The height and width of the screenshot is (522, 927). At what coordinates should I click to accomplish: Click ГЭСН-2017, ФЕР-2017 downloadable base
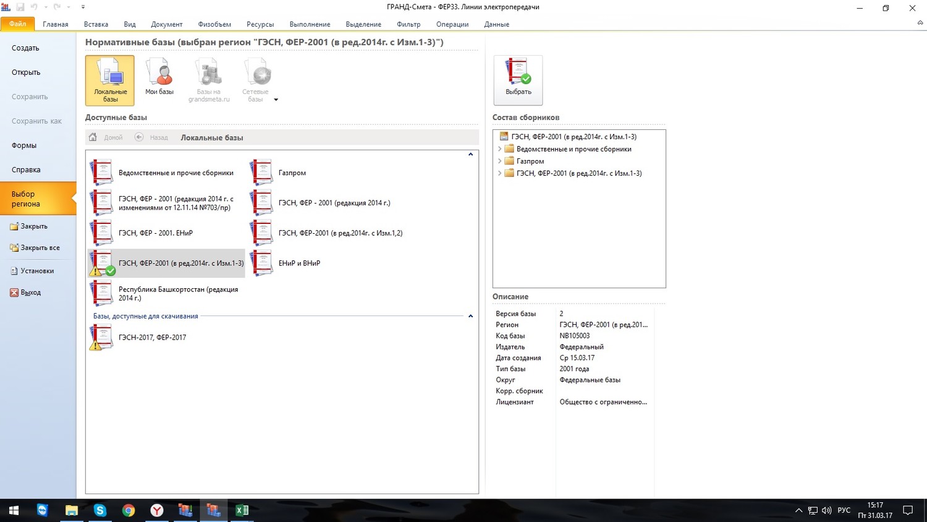point(152,338)
